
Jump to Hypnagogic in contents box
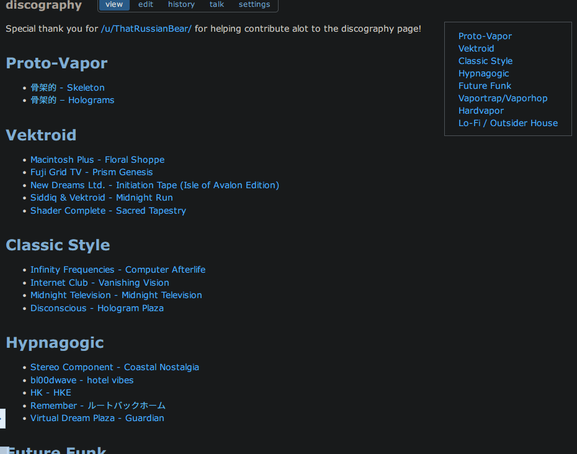point(483,73)
